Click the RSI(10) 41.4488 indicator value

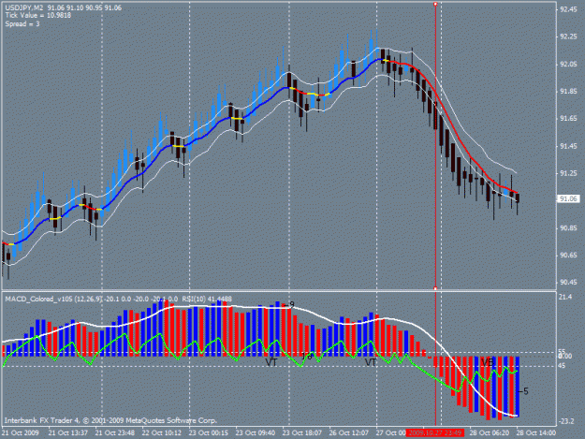click(207, 300)
